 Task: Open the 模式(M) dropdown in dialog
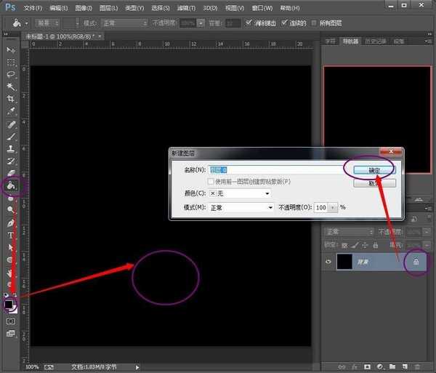tap(240, 207)
